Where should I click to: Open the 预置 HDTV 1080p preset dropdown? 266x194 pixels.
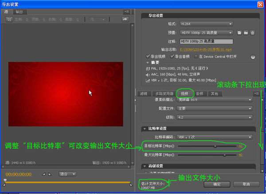(206, 33)
